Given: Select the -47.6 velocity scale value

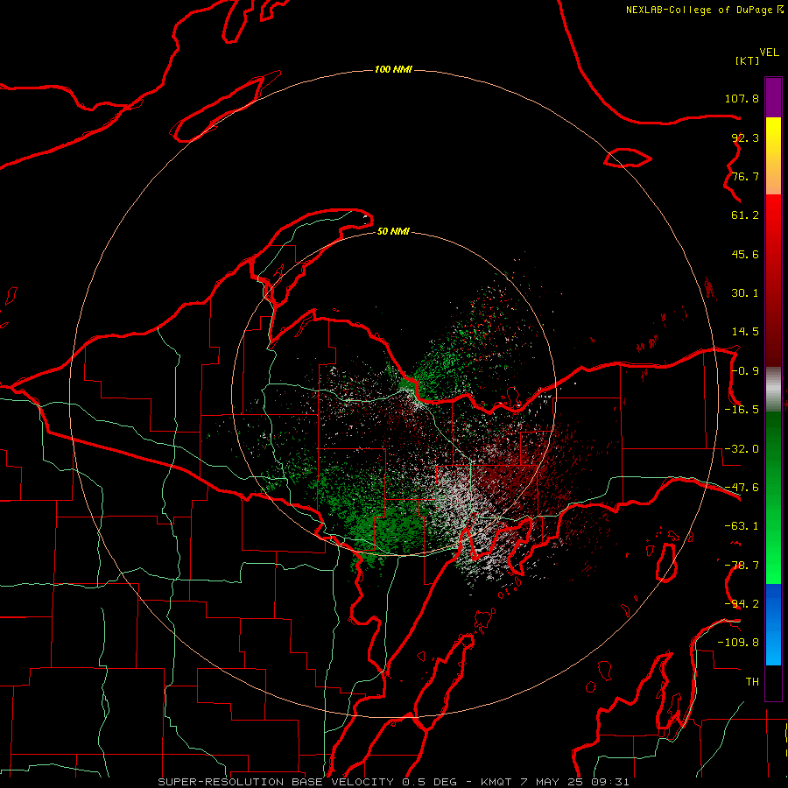Looking at the screenshot, I should pos(742,488).
